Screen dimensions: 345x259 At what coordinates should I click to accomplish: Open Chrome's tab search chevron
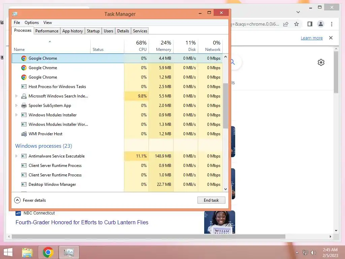(x=298, y=12)
